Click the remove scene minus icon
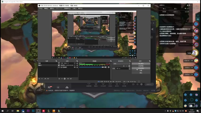Viewport: 201px width, 113px height. [42, 79]
